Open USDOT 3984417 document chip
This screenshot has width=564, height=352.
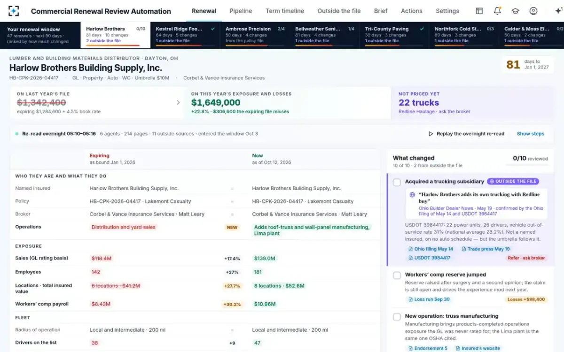pos(429,258)
